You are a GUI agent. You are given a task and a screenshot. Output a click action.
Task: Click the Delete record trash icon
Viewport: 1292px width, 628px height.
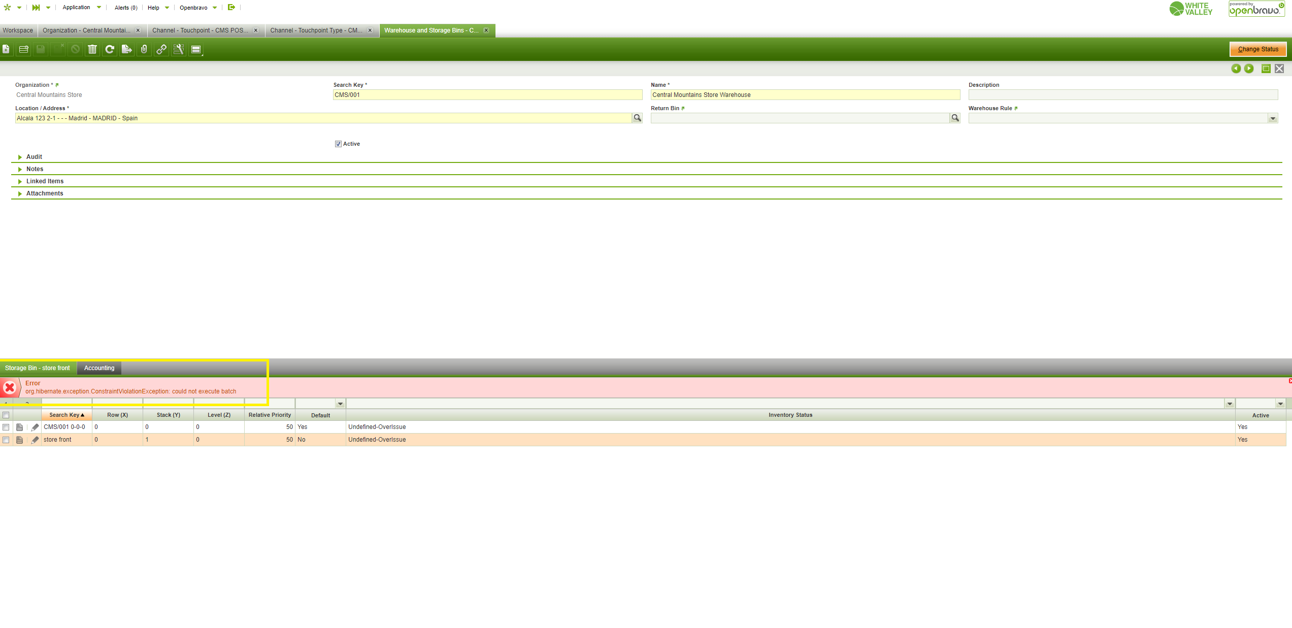pos(92,49)
